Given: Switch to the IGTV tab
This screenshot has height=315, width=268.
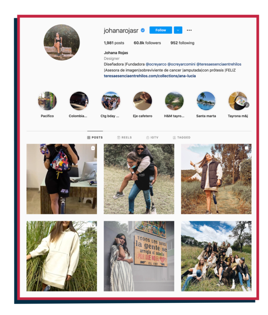Looking at the screenshot, I should 152,137.
